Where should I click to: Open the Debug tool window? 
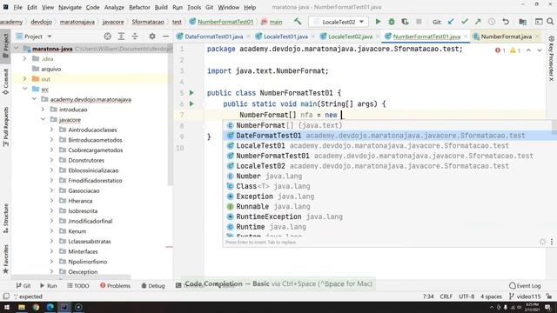click(153, 285)
